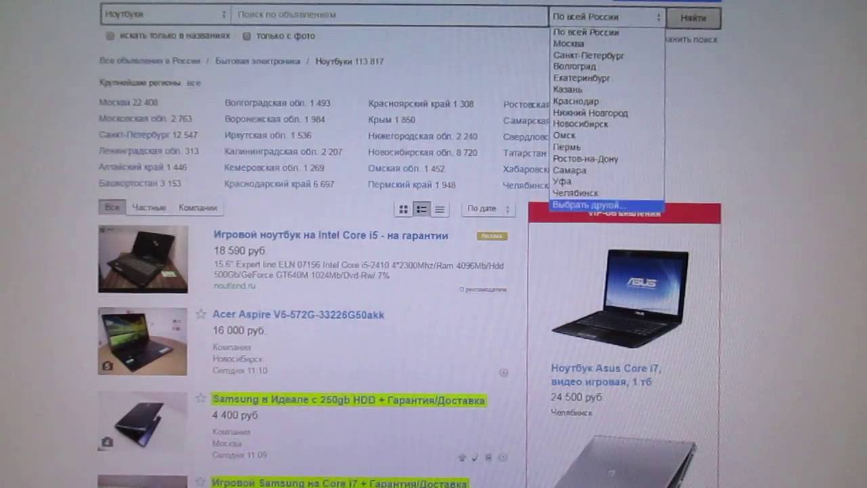Open Алтайский край 1 446 link
Screen dimensions: 867x488
(x=143, y=167)
